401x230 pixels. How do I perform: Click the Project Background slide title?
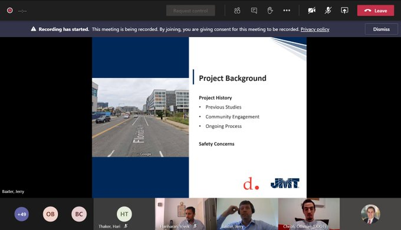[x=232, y=78]
